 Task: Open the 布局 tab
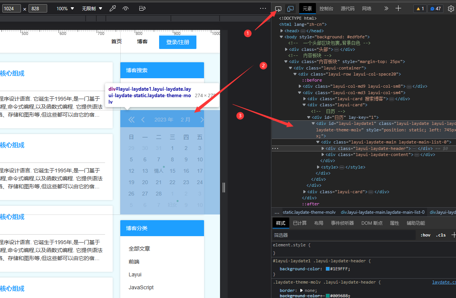tap(319, 223)
